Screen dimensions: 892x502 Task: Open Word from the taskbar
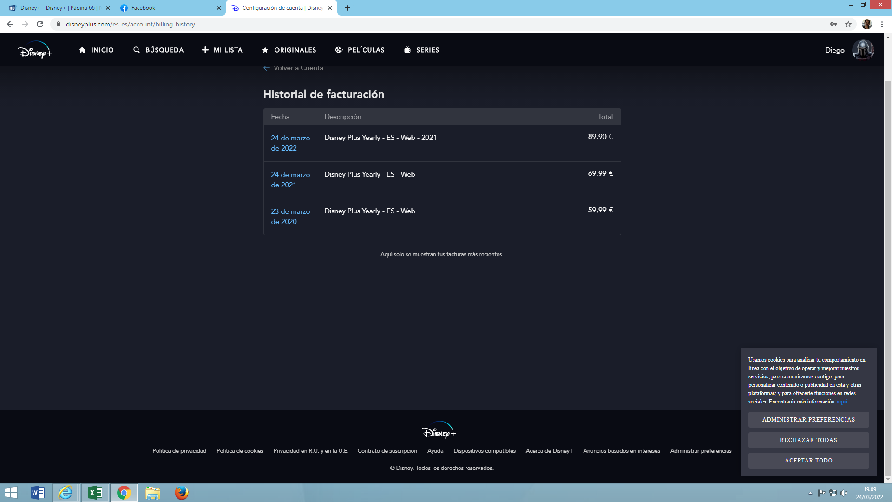(x=37, y=493)
